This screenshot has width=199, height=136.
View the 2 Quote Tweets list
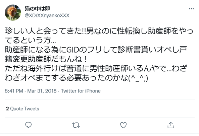22,109
